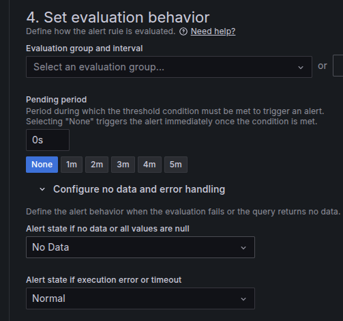Click the partially visible button after "or"

point(338,66)
